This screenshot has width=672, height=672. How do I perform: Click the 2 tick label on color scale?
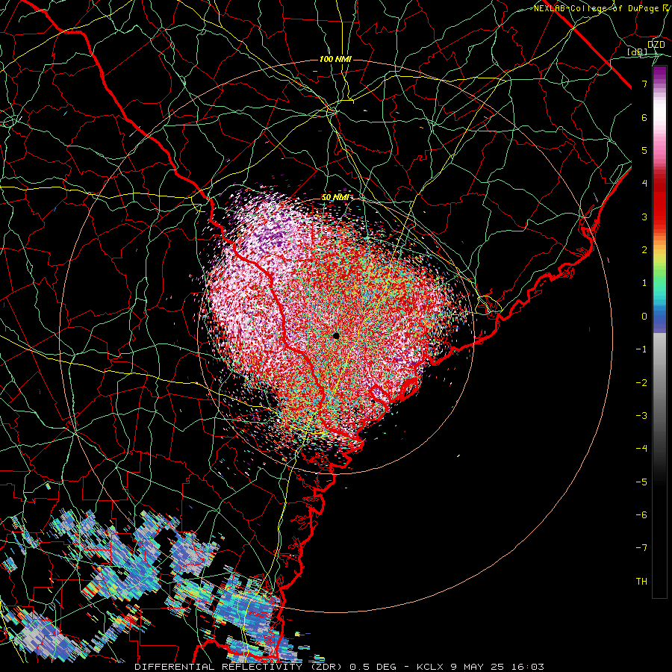(644, 250)
